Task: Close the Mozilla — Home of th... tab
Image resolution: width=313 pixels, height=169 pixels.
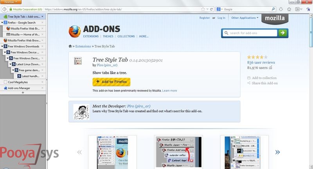Action: (x=42, y=34)
